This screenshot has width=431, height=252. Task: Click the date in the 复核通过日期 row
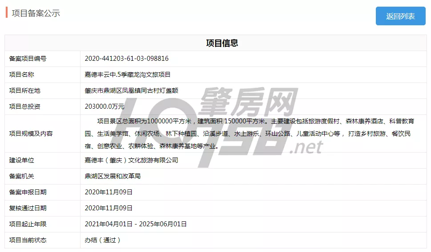coord(109,208)
